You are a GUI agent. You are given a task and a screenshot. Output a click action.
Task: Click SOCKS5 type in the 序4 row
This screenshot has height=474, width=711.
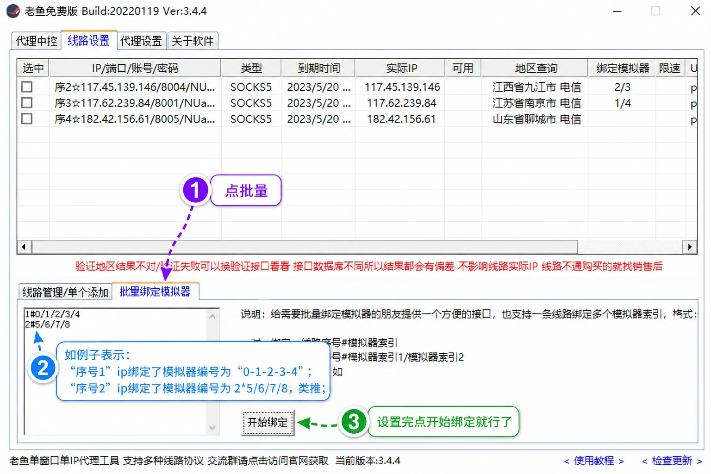tap(251, 119)
